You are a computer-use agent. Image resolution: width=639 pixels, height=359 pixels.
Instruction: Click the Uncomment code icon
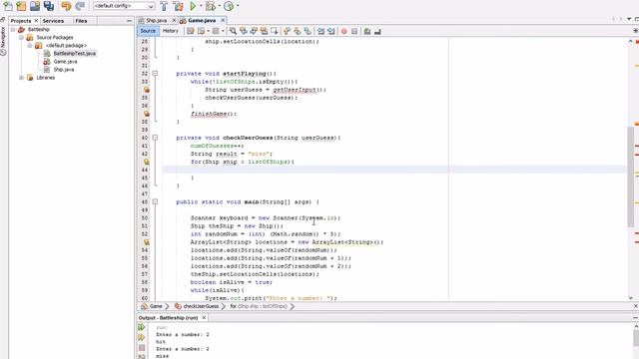point(377,31)
